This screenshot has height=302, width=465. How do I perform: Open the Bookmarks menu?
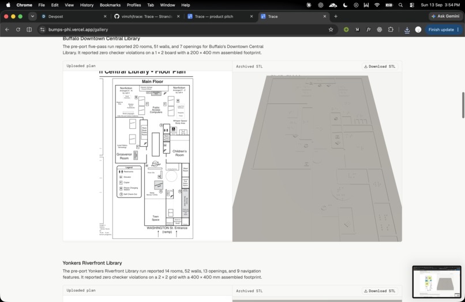[x=110, y=5]
